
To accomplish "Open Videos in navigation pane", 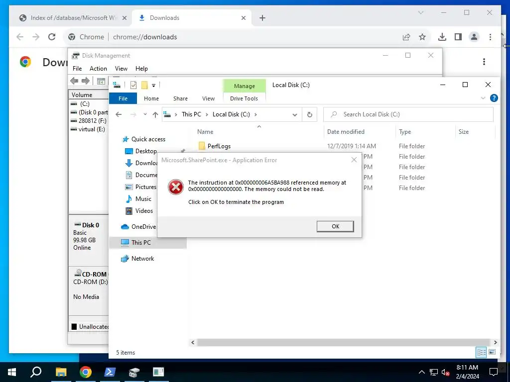I will [x=144, y=211].
